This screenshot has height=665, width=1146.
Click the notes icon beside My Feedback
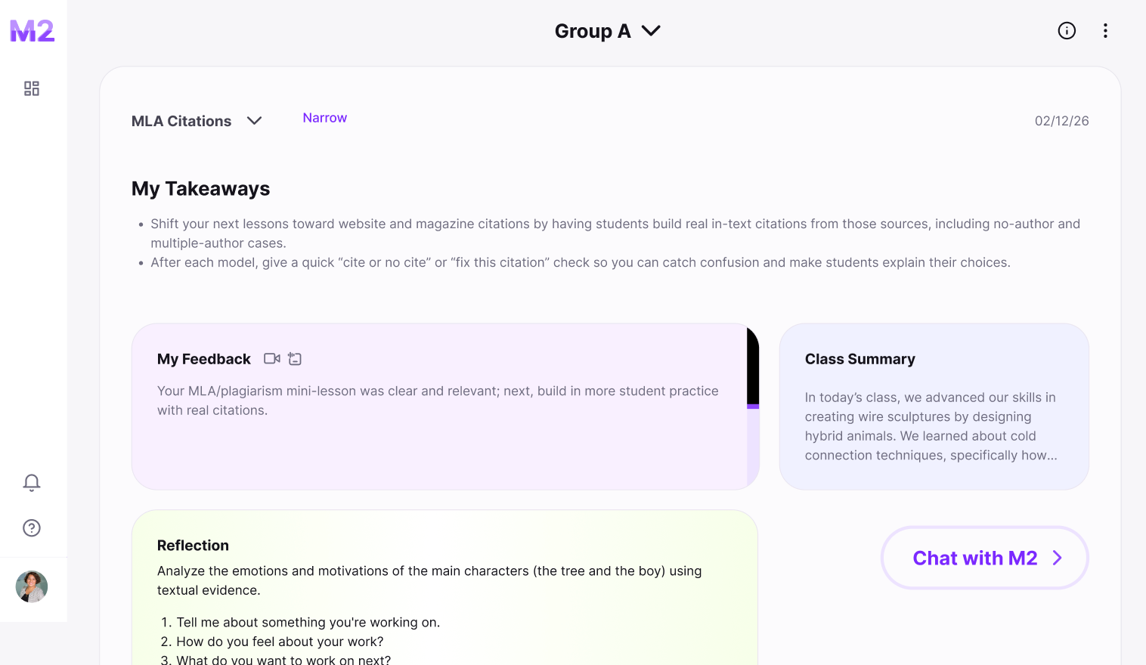pos(295,359)
